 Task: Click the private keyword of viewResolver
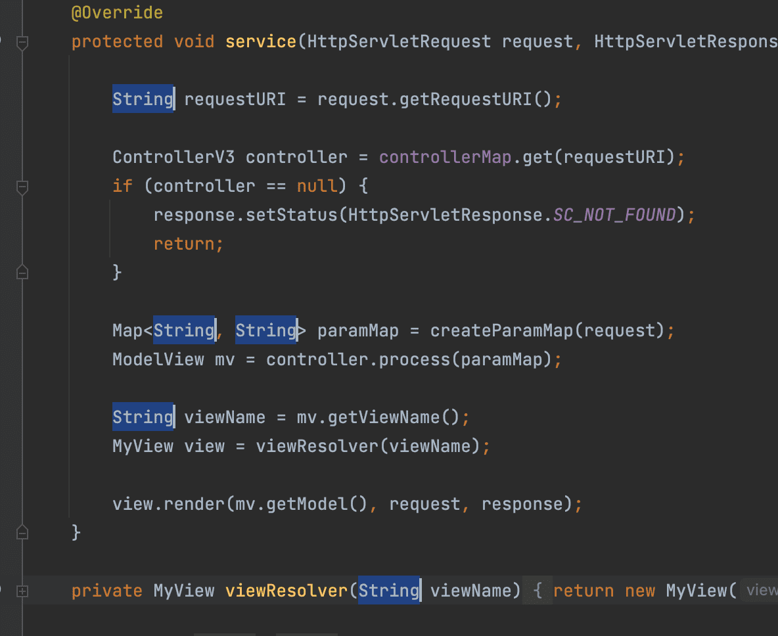pos(106,591)
